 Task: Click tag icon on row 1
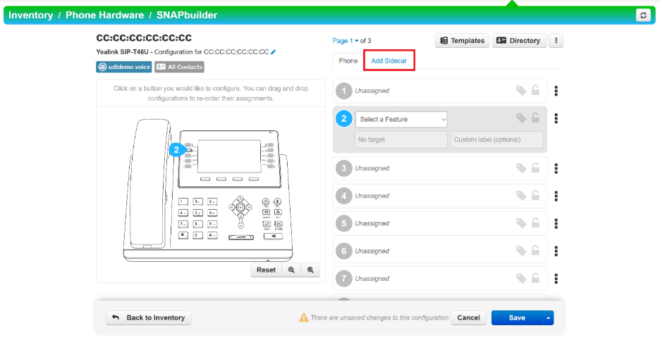pyautogui.click(x=522, y=90)
